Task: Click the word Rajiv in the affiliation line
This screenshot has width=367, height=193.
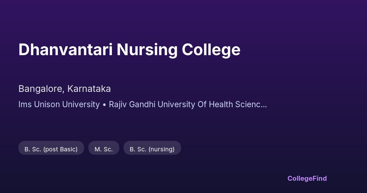Action: pyautogui.click(x=118, y=104)
